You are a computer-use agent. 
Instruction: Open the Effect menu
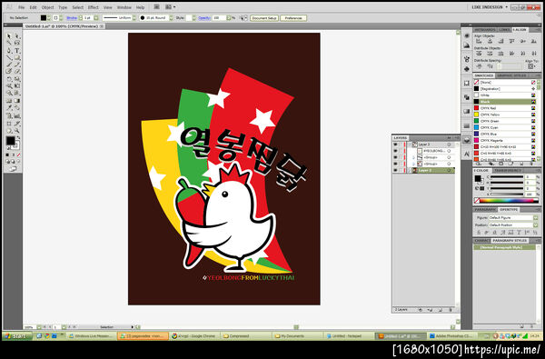pos(94,7)
